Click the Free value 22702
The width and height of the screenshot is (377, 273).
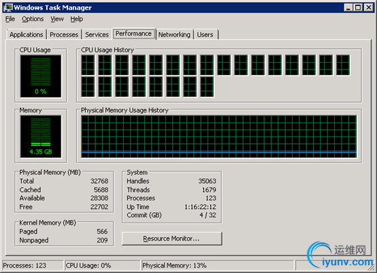[x=99, y=207]
